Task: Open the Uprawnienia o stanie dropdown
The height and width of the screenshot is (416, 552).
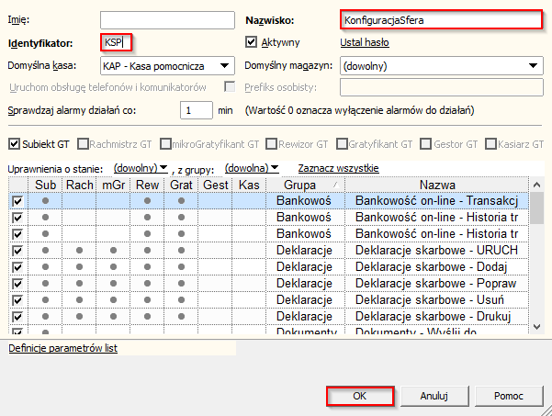Action: tap(141, 168)
